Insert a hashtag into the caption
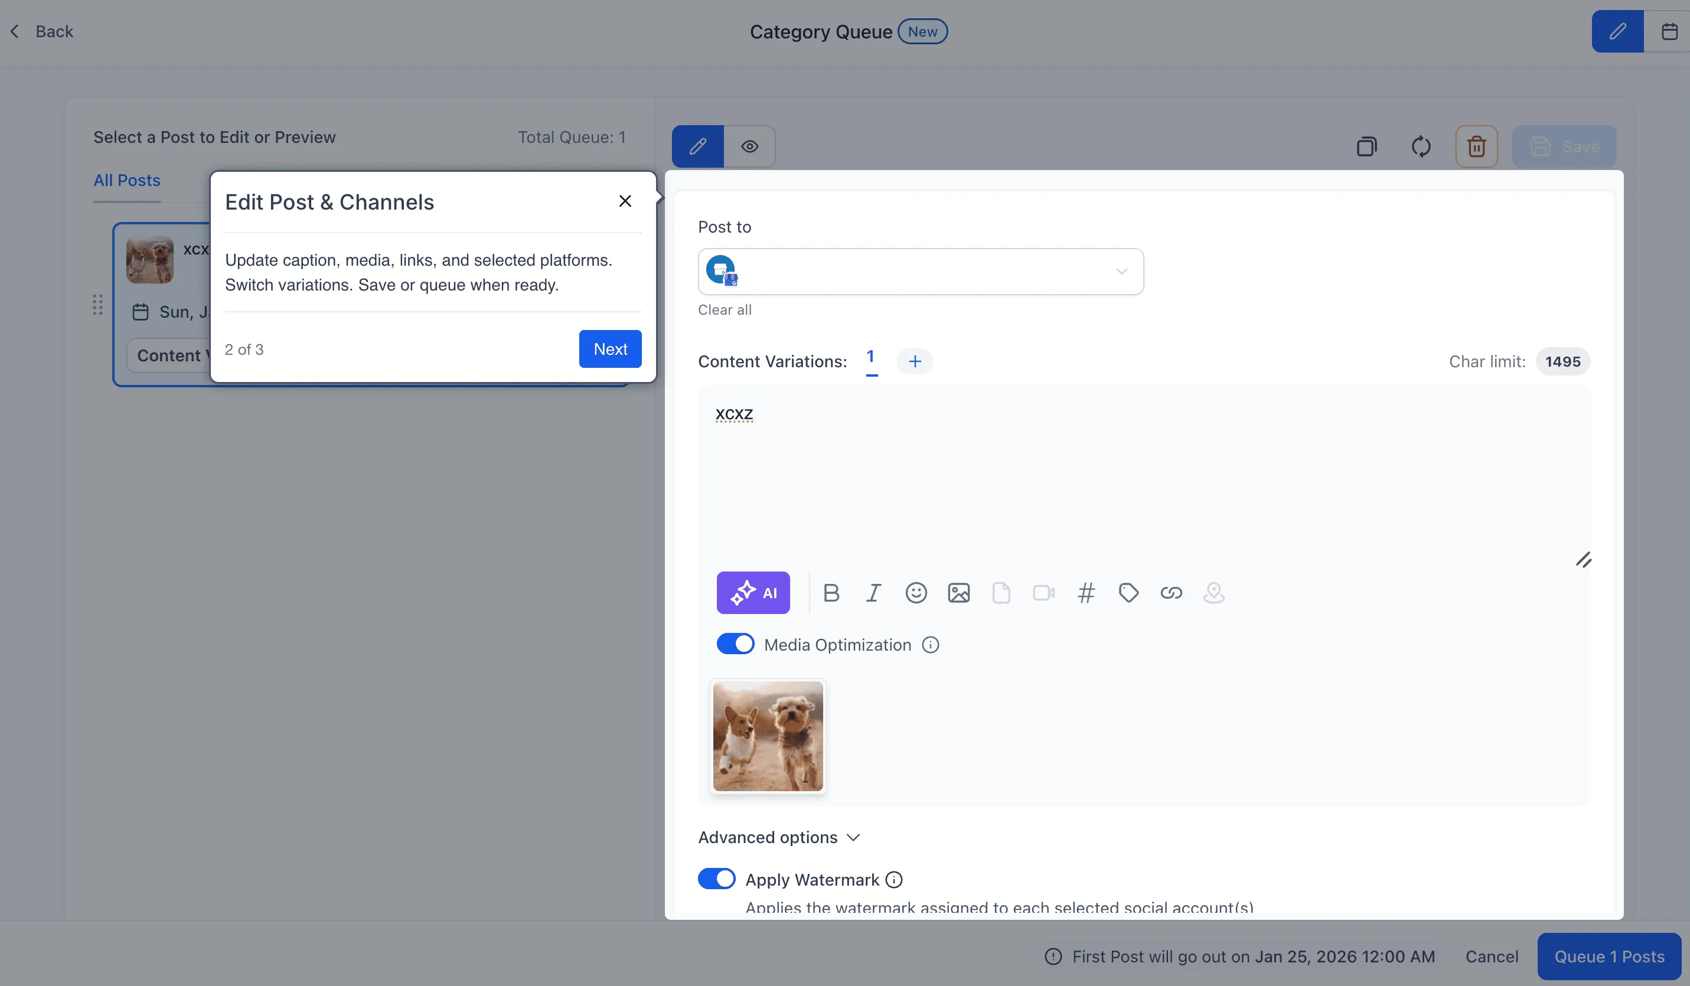Image resolution: width=1690 pixels, height=986 pixels. (1087, 592)
